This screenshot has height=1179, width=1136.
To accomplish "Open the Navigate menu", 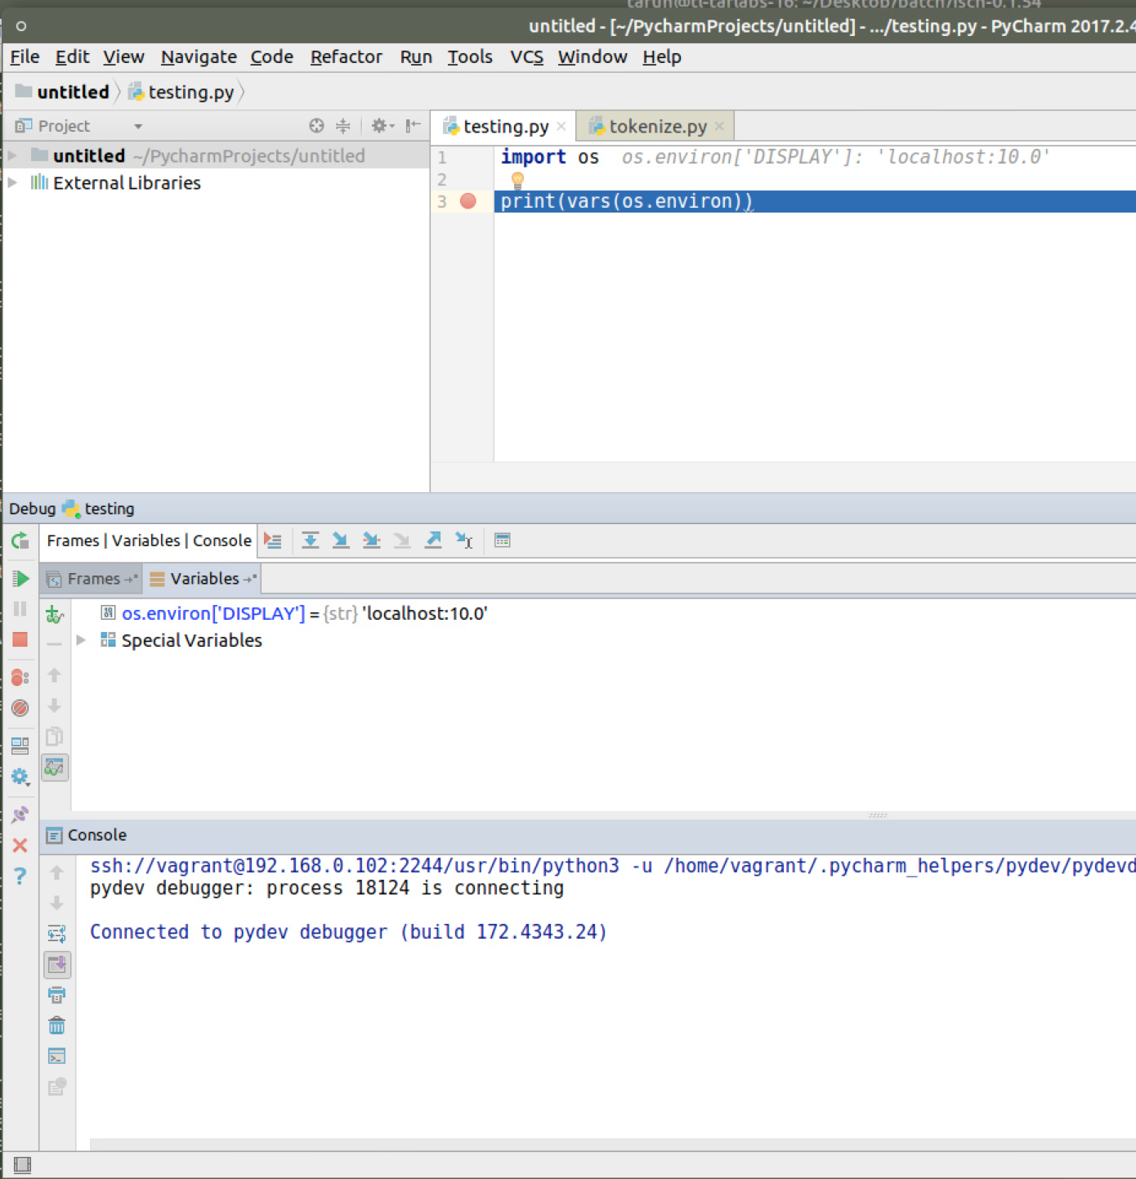I will (199, 57).
